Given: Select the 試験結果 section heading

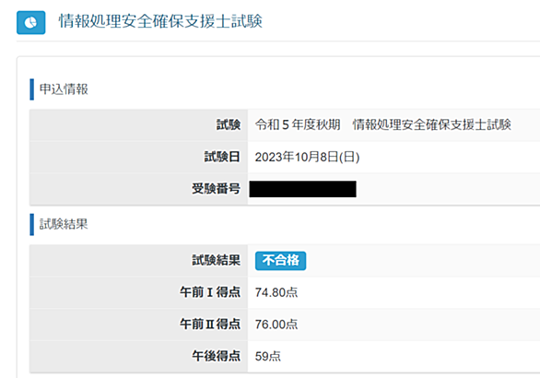Looking at the screenshot, I should [x=64, y=224].
